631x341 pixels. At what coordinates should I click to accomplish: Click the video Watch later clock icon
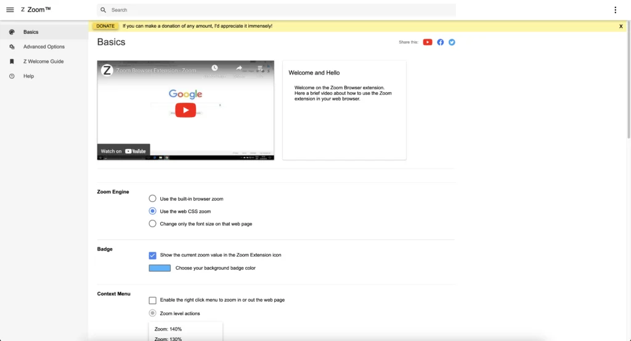click(x=214, y=68)
